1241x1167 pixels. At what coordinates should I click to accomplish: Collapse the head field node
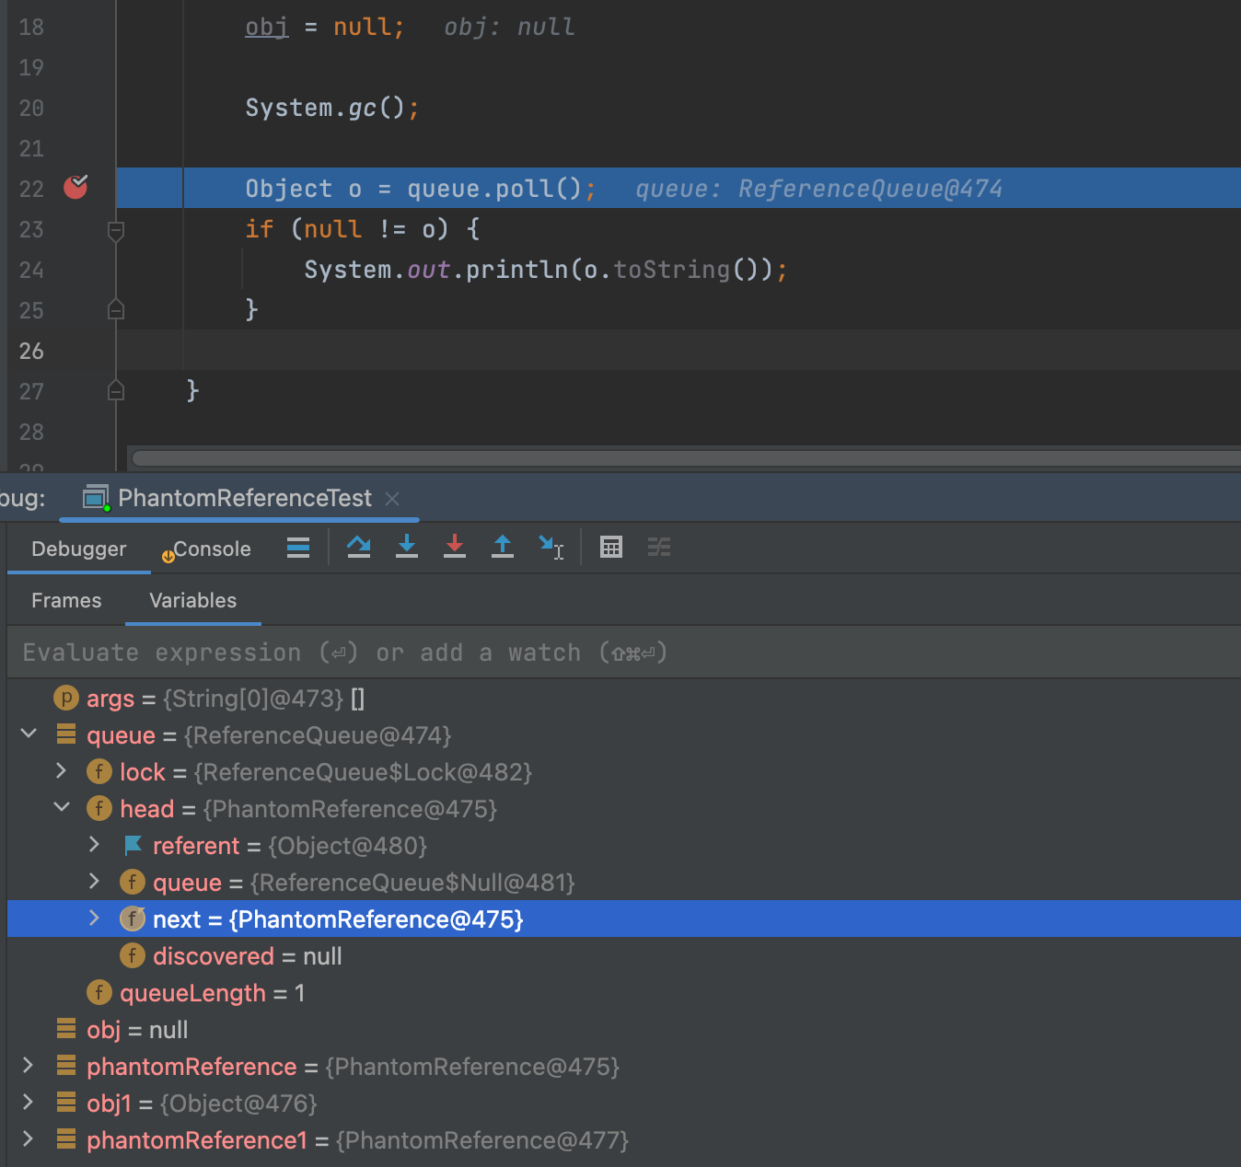coord(62,807)
